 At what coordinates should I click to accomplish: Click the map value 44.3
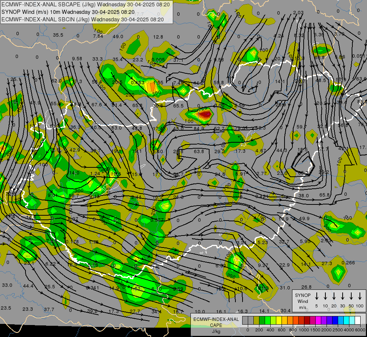(x=282, y=151)
